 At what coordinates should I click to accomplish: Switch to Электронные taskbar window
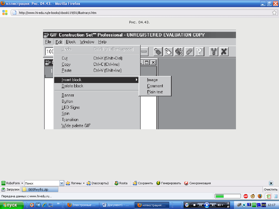click(82, 205)
